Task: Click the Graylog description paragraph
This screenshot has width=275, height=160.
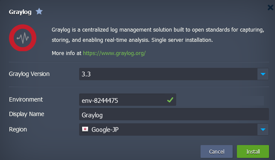Action: [158, 35]
